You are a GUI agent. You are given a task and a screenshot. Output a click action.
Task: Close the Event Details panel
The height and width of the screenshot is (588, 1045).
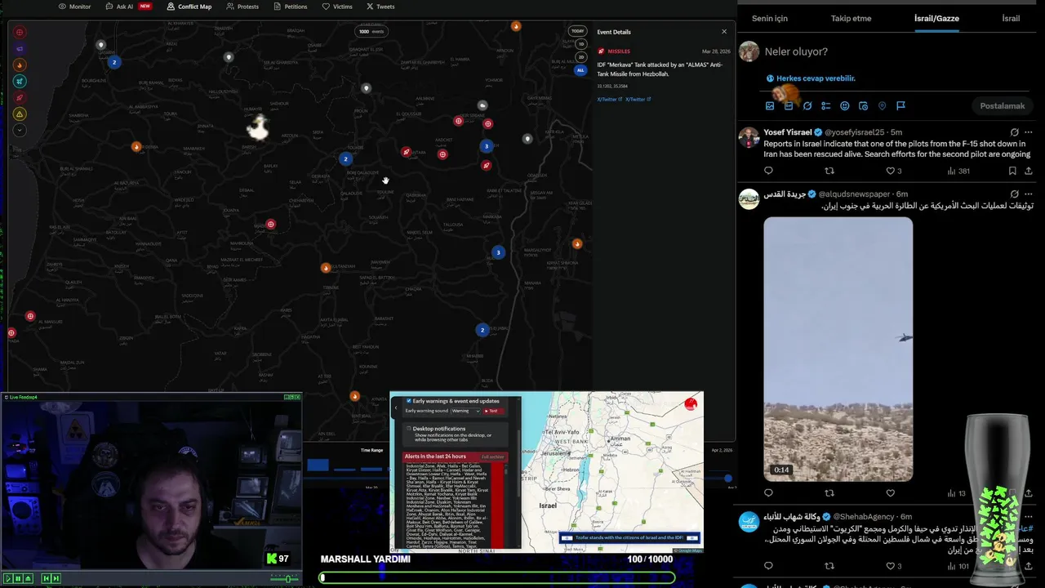724,32
